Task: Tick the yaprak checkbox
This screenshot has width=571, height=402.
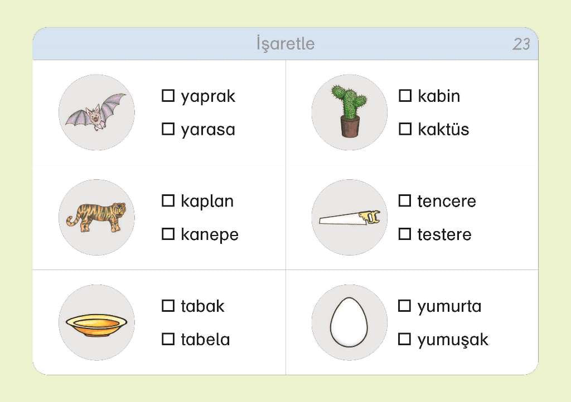Action: (168, 96)
